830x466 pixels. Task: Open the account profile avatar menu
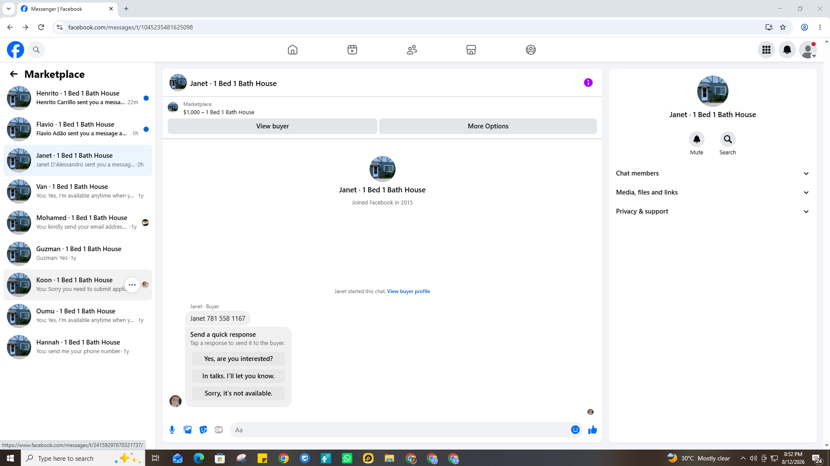coord(808,50)
